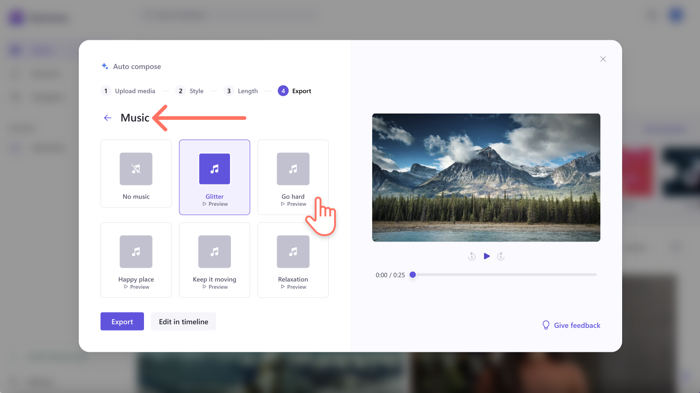Click the Give feedback link

[577, 325]
